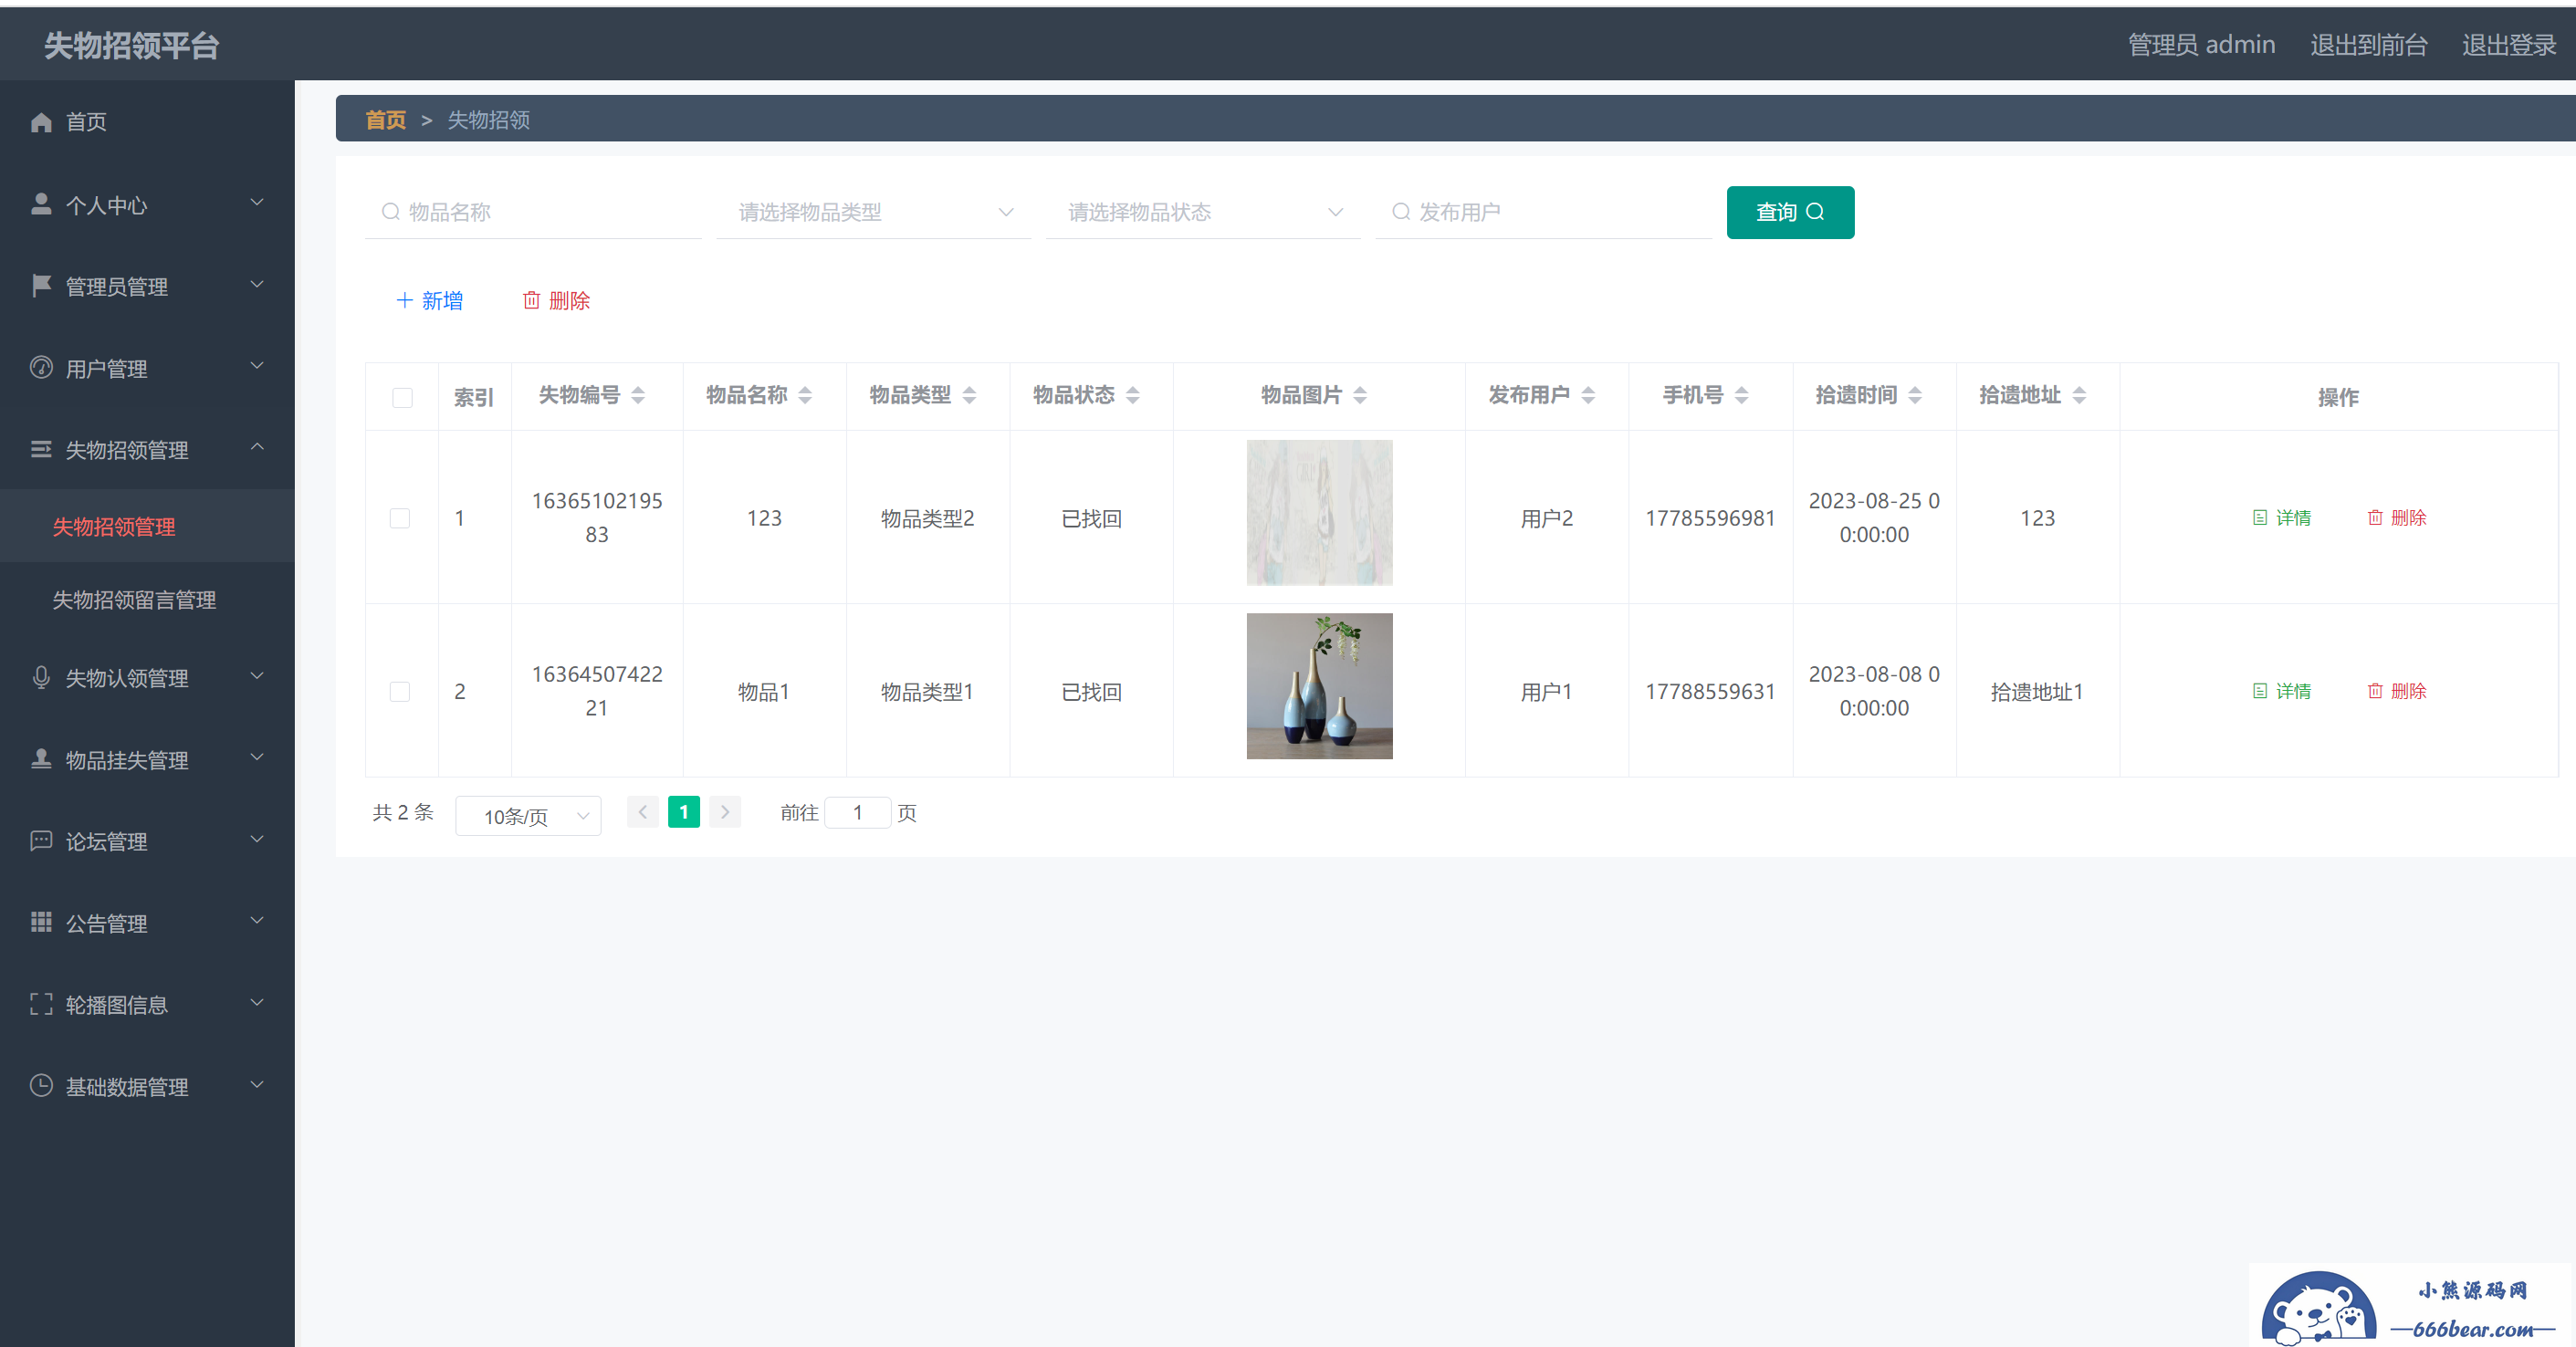This screenshot has width=2576, height=1347.
Task: Open the 请选择物品类型 dropdown
Action: (x=874, y=212)
